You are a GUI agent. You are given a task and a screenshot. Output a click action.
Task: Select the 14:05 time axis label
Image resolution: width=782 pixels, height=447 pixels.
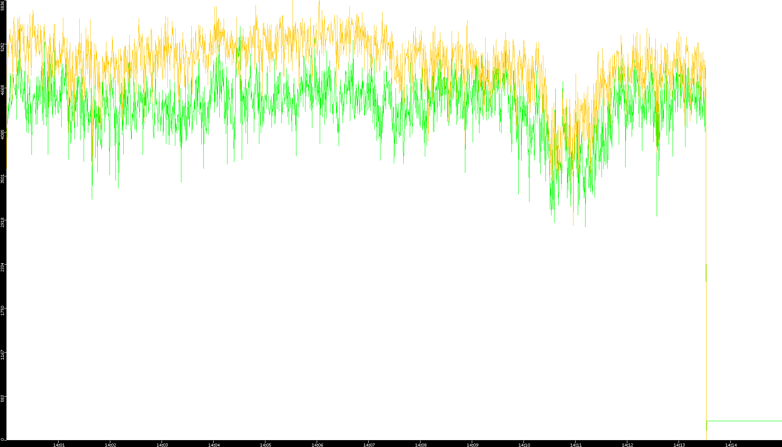click(265, 445)
